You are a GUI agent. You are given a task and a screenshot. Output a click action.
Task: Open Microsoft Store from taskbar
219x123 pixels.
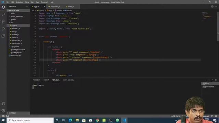[x=84, y=120]
